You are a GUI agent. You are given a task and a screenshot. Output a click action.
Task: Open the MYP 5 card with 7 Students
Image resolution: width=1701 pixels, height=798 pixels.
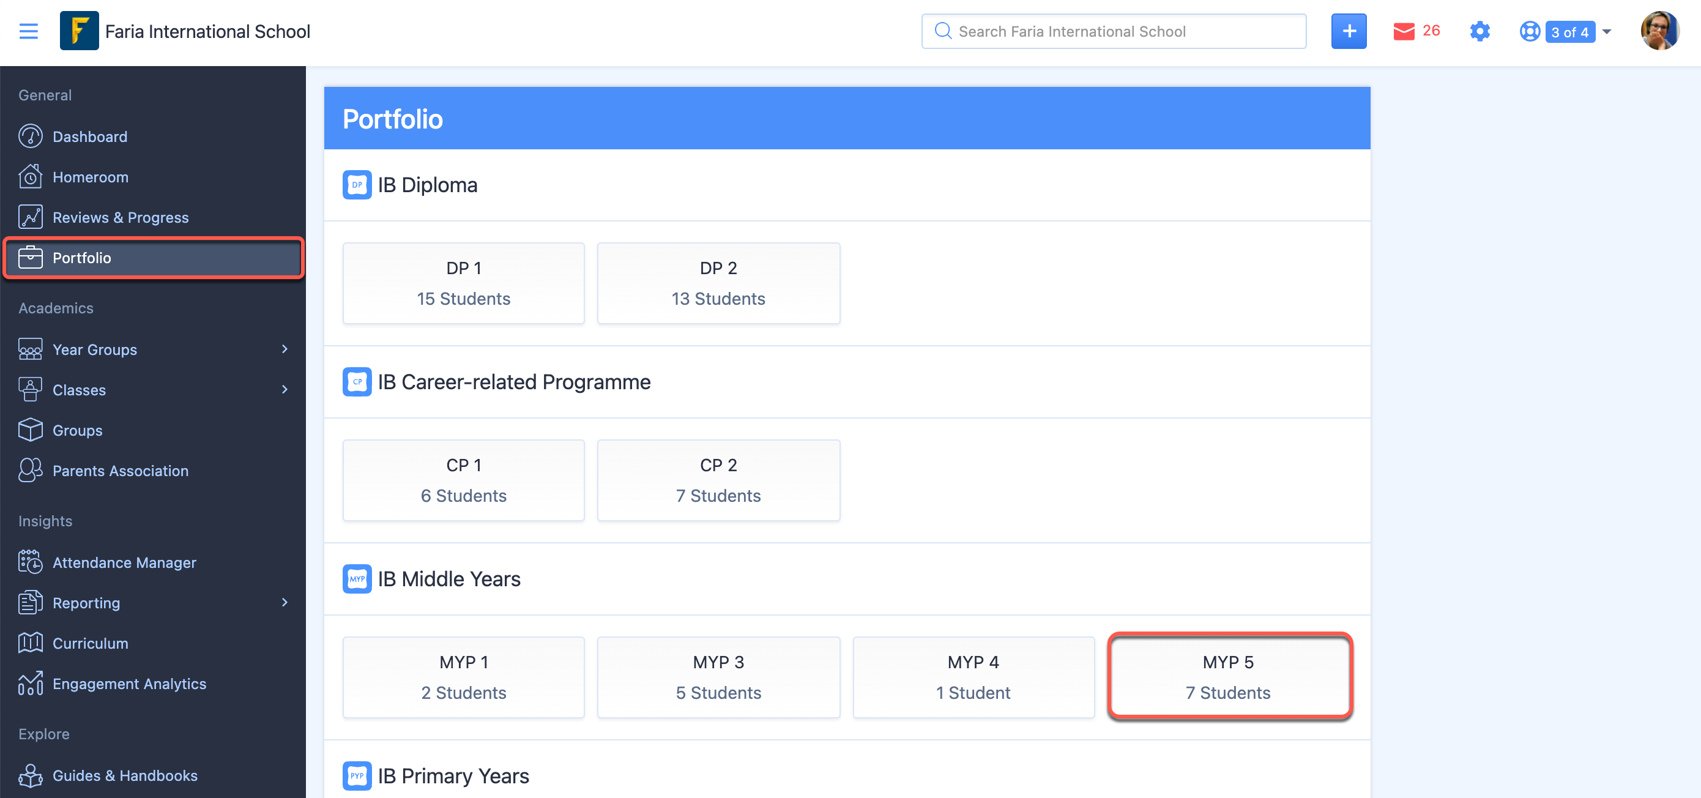(1229, 677)
